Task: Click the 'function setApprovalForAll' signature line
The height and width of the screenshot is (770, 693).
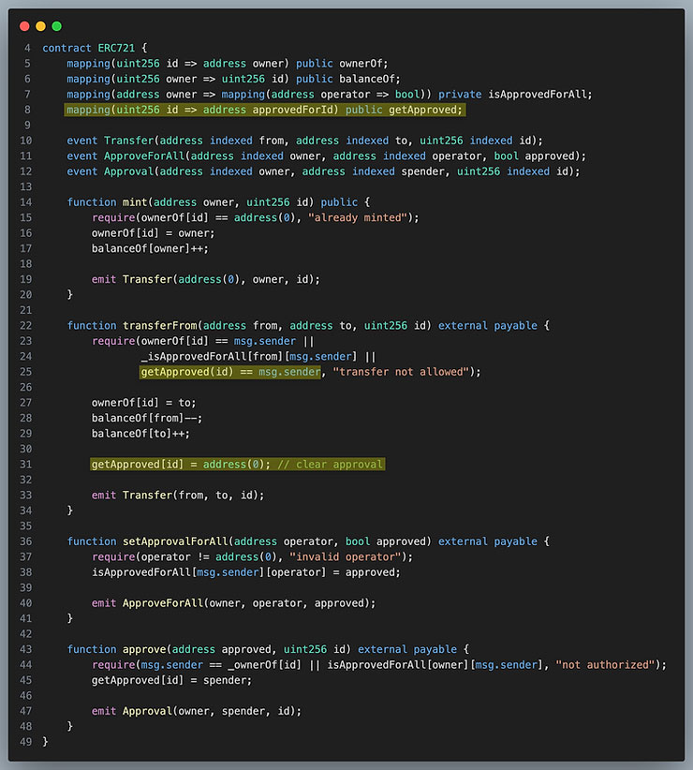Action: point(308,541)
